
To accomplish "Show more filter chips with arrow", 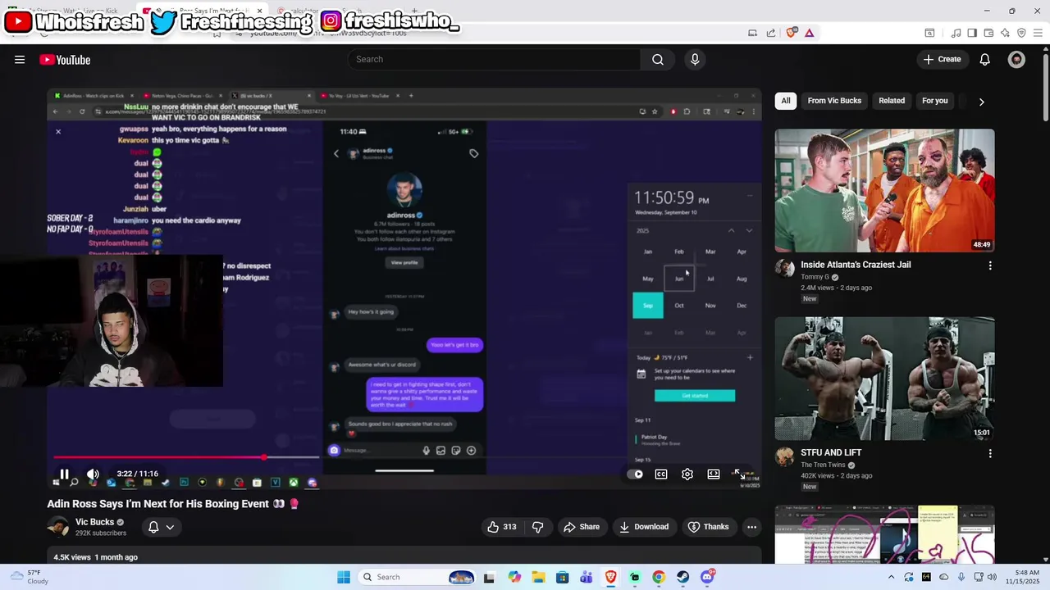I will (981, 102).
